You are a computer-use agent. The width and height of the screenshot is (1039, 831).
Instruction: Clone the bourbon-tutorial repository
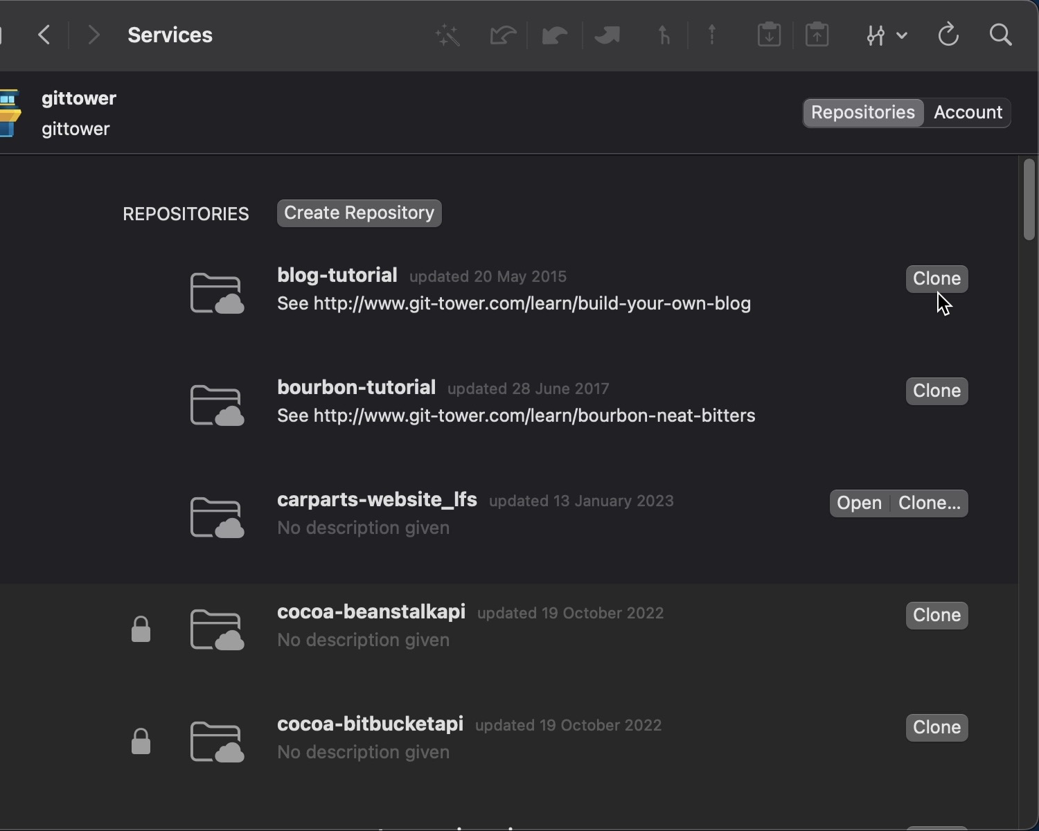936,391
